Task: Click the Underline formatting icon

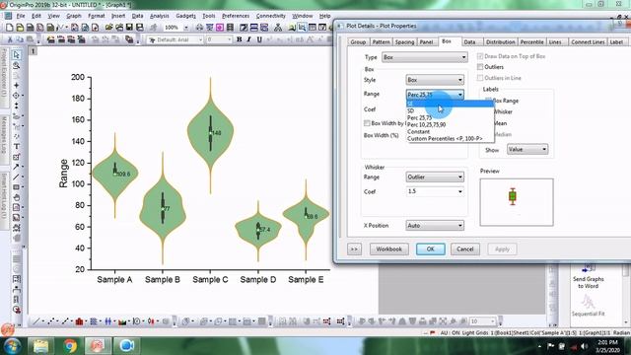Action: tap(259, 39)
